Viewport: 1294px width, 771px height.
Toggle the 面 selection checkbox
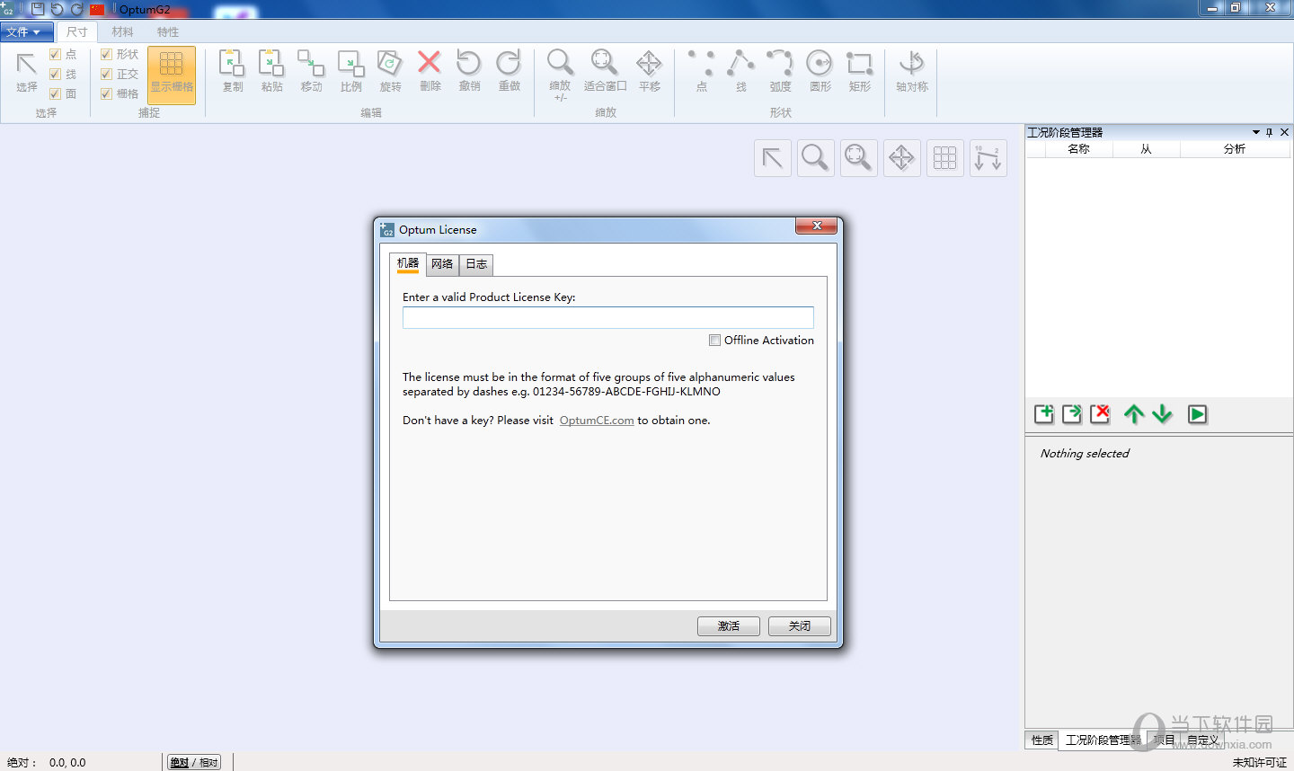click(55, 93)
